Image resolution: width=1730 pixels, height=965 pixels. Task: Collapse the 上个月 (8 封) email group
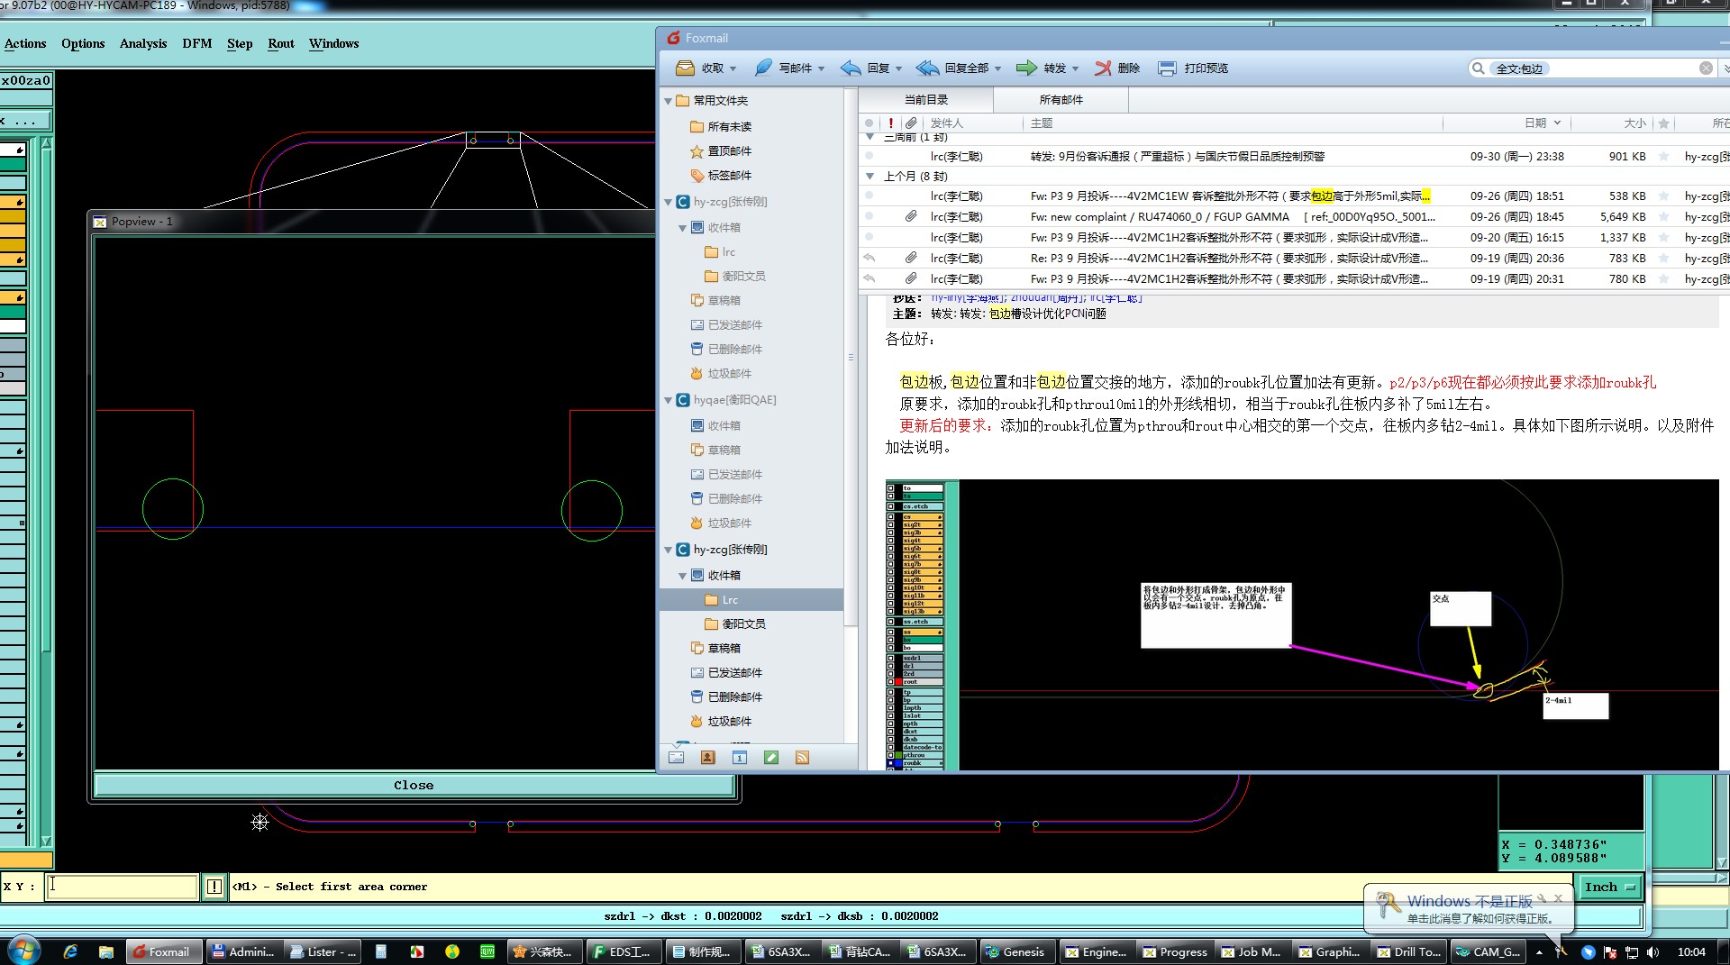(x=870, y=177)
